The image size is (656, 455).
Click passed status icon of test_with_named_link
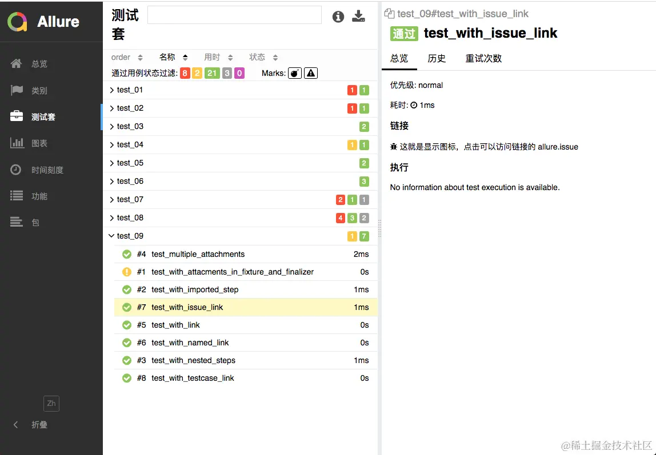coord(127,343)
